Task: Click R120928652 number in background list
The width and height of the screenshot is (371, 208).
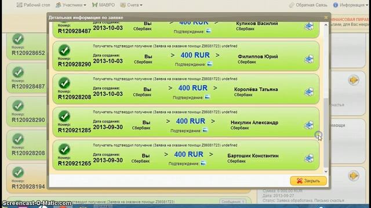Action: click(28, 53)
